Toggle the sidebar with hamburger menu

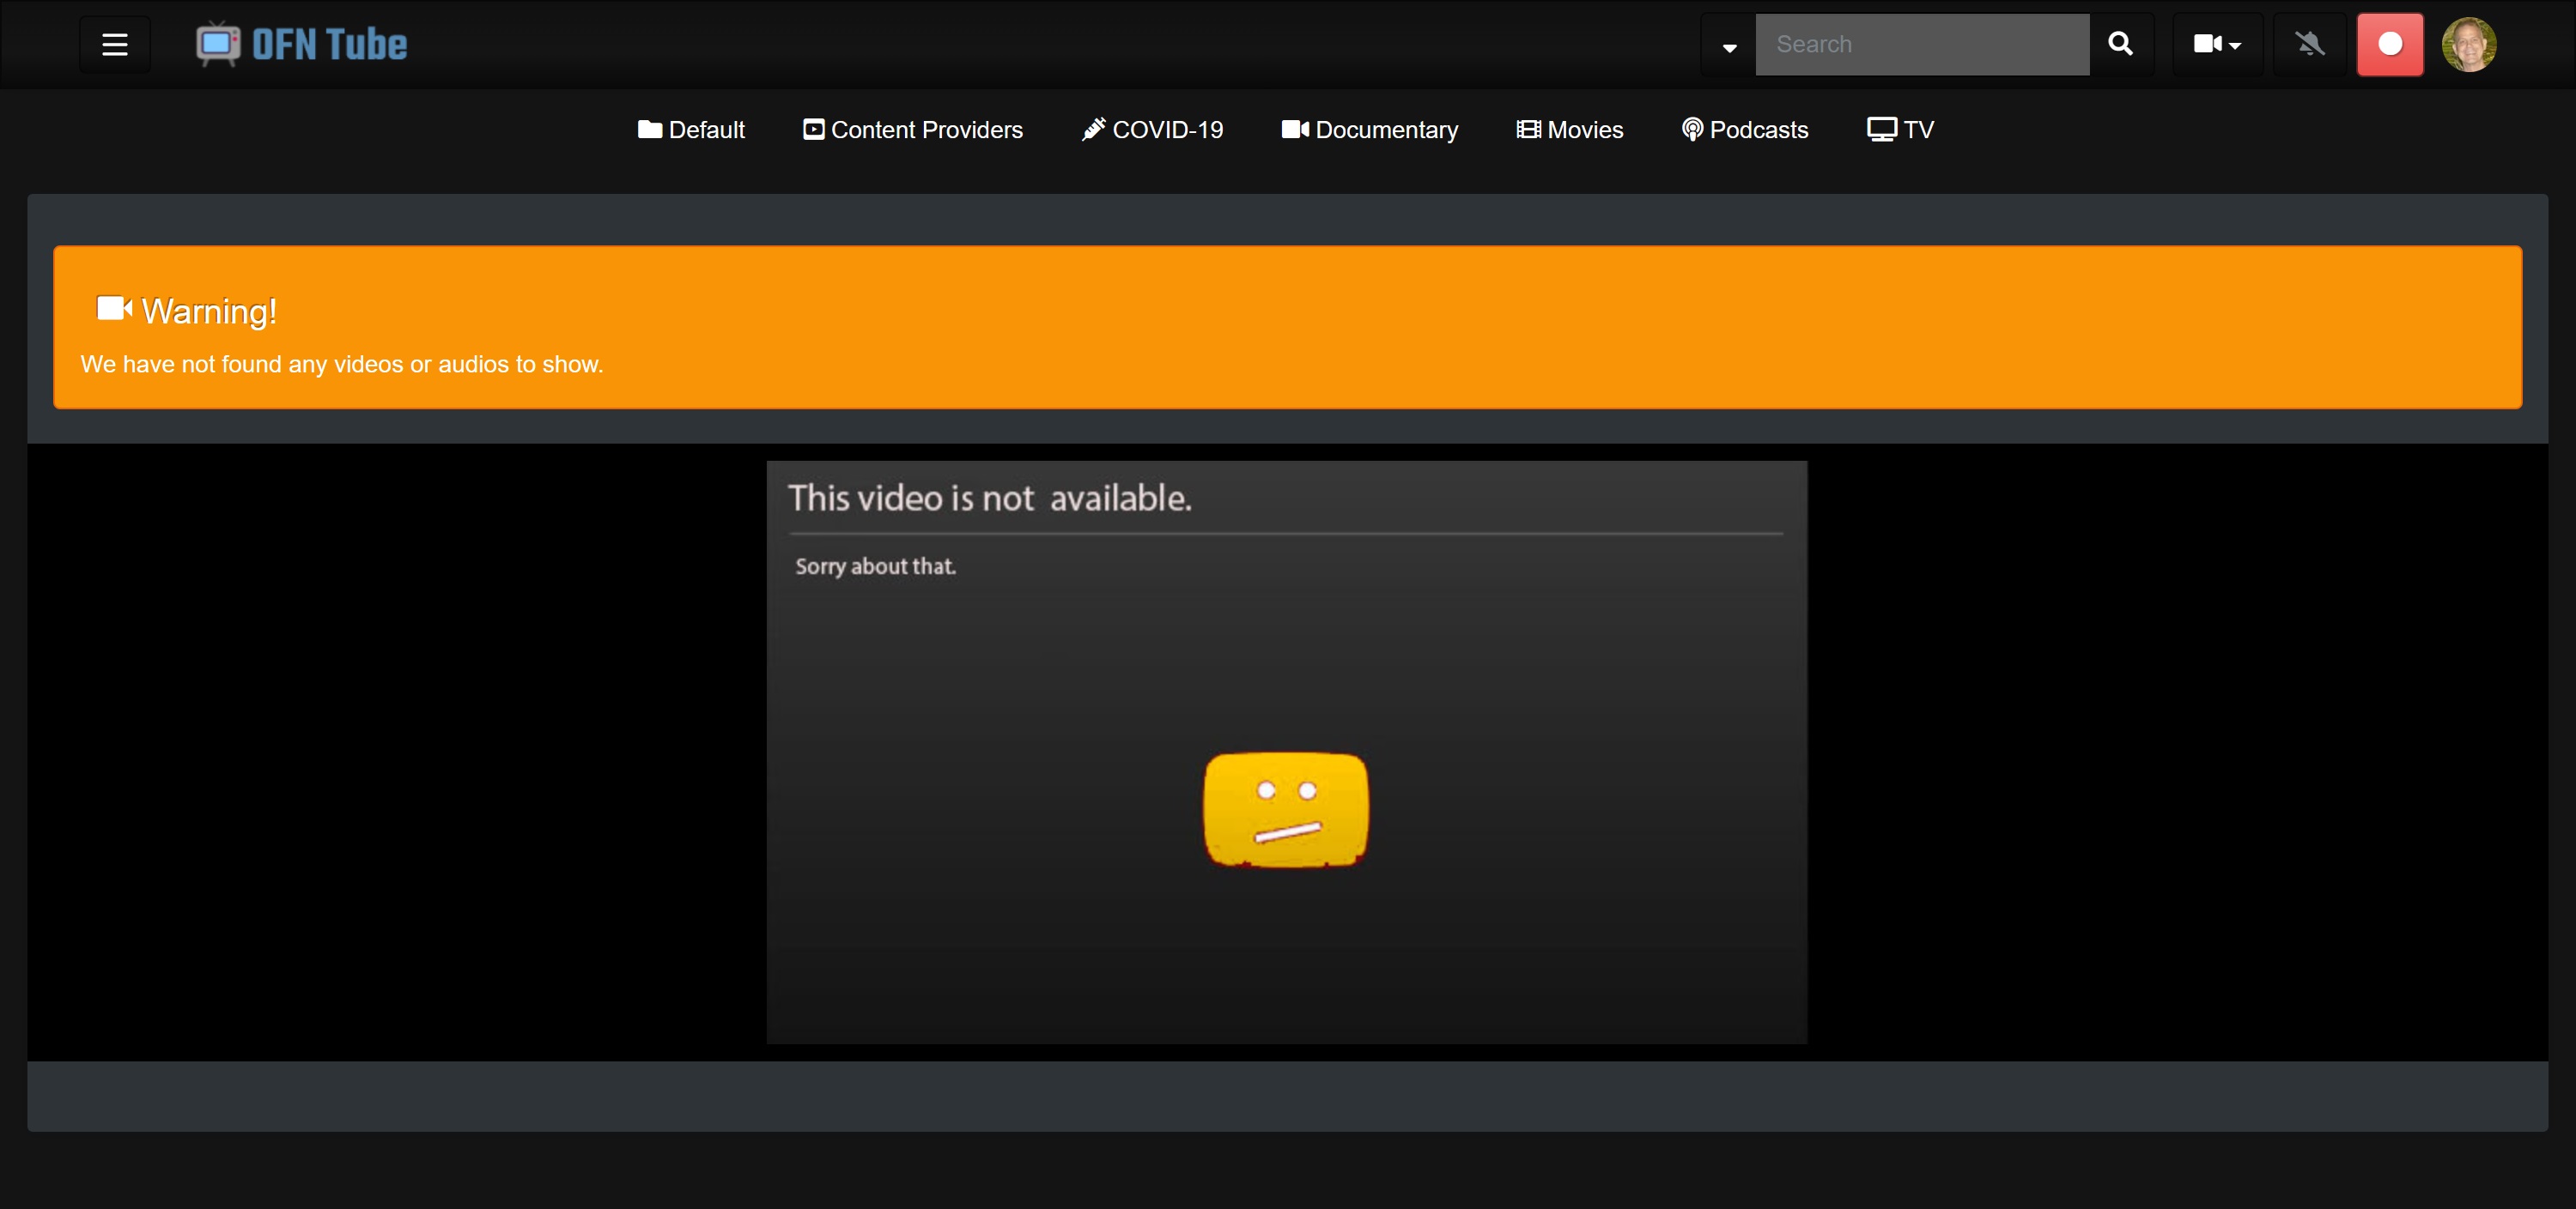coord(114,44)
